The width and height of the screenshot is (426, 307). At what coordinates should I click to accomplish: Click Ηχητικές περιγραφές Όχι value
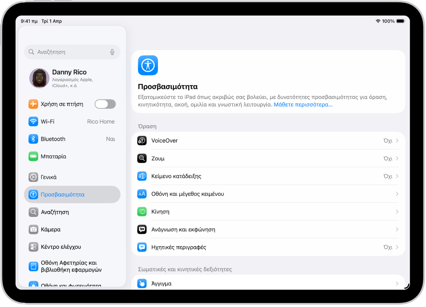(388, 247)
